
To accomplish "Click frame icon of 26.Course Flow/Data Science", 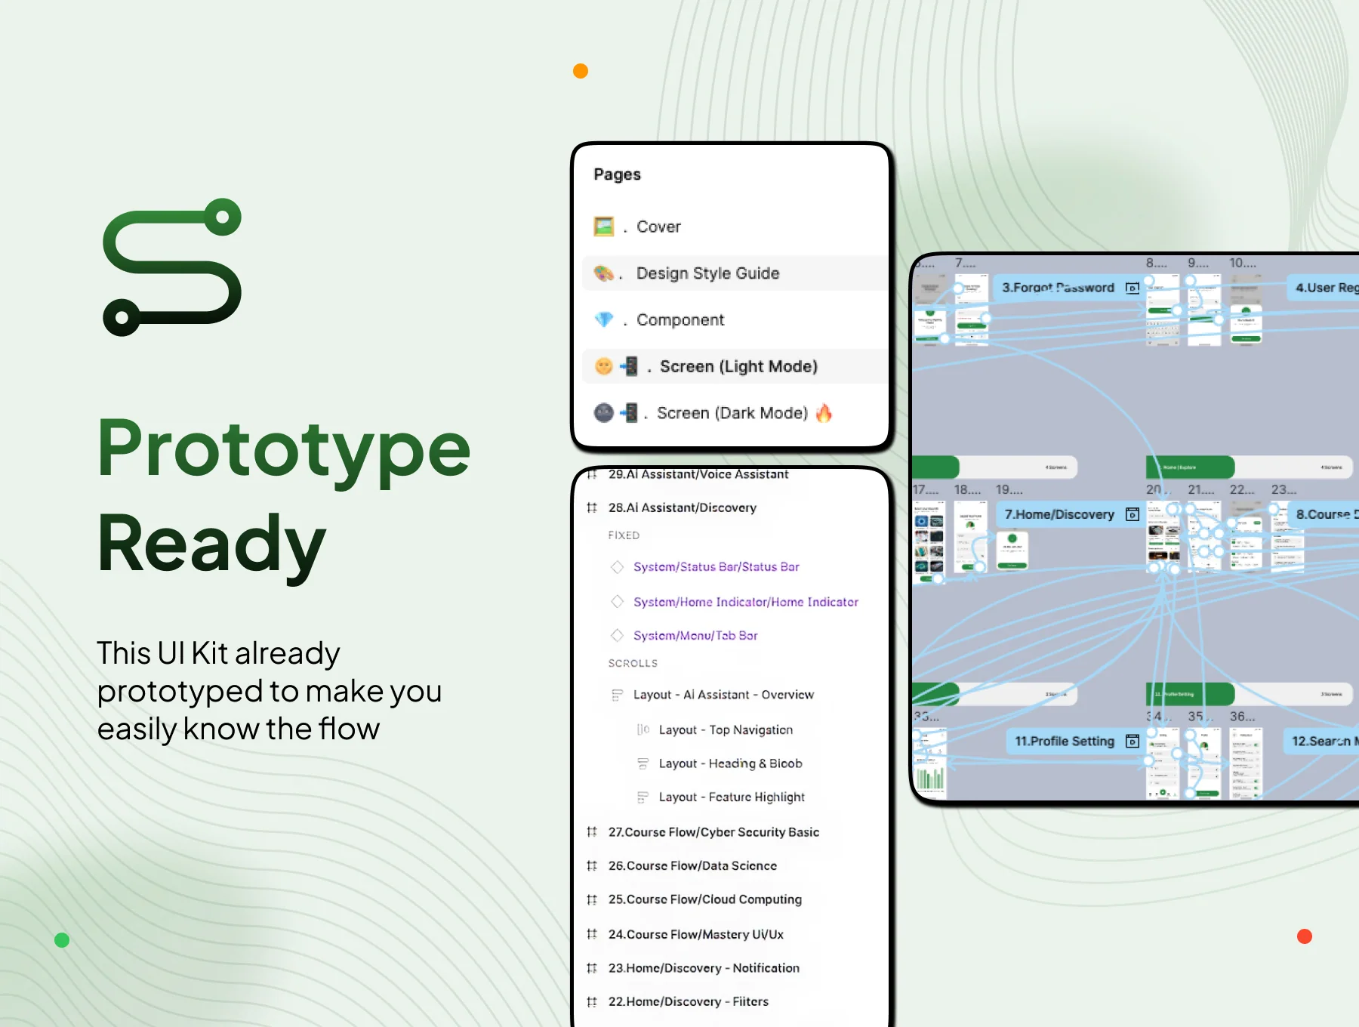I will [592, 866].
